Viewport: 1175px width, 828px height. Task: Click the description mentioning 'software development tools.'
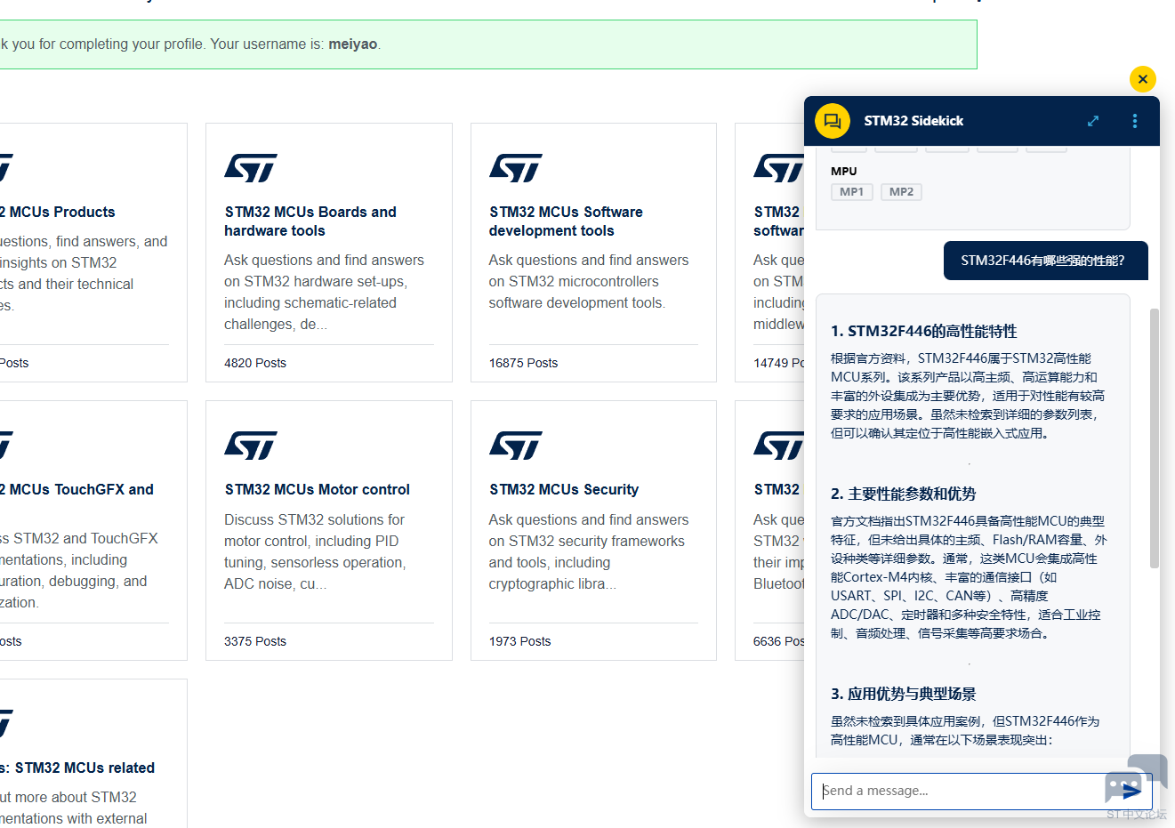588,282
